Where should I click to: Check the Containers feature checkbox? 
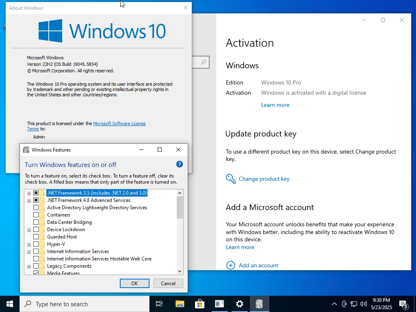click(x=36, y=214)
